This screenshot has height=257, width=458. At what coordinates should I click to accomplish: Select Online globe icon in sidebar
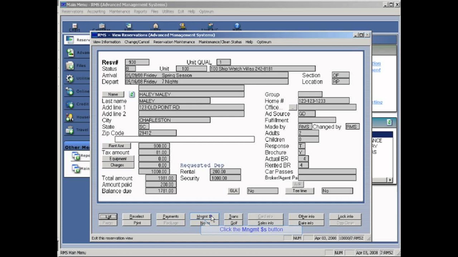70,91
